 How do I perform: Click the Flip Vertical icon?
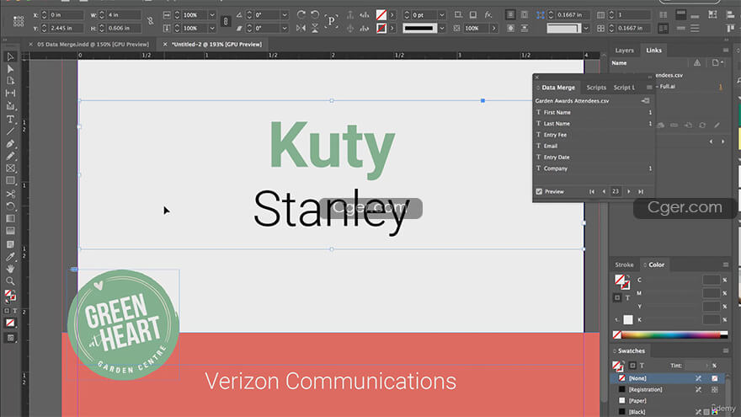click(315, 29)
